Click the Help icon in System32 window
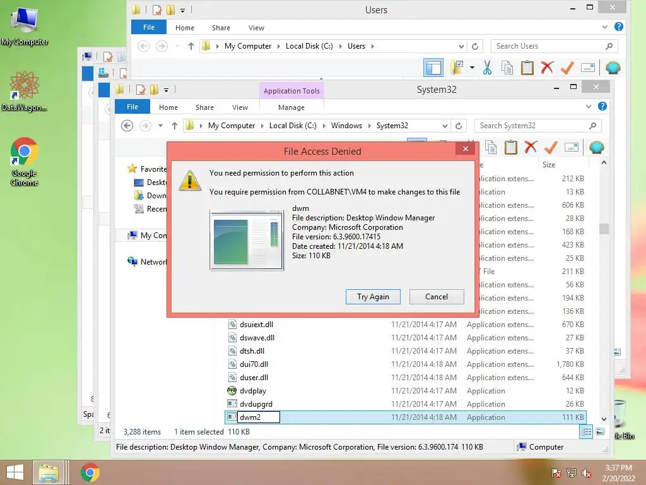This screenshot has width=646, height=485. [602, 106]
